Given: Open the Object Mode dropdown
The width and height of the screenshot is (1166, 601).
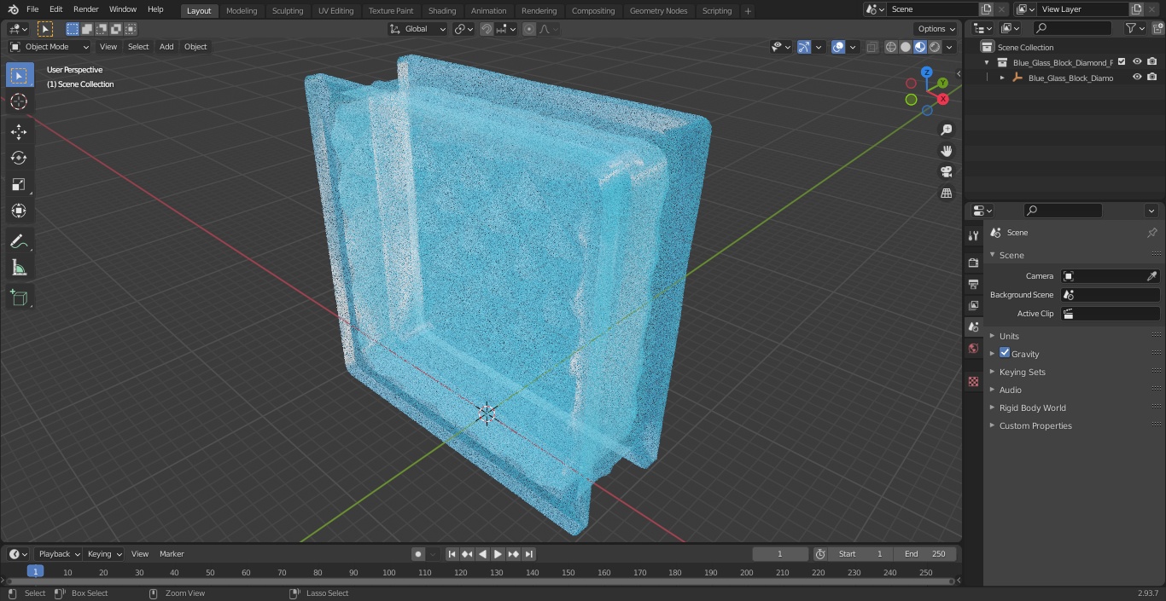Looking at the screenshot, I should [50, 47].
